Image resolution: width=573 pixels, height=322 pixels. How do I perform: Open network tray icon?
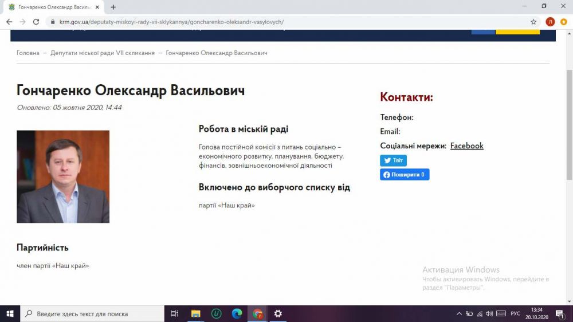tap(480, 313)
